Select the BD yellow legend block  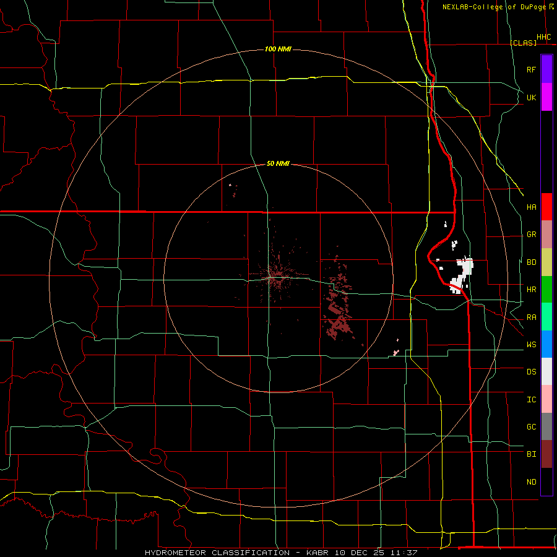click(x=546, y=262)
